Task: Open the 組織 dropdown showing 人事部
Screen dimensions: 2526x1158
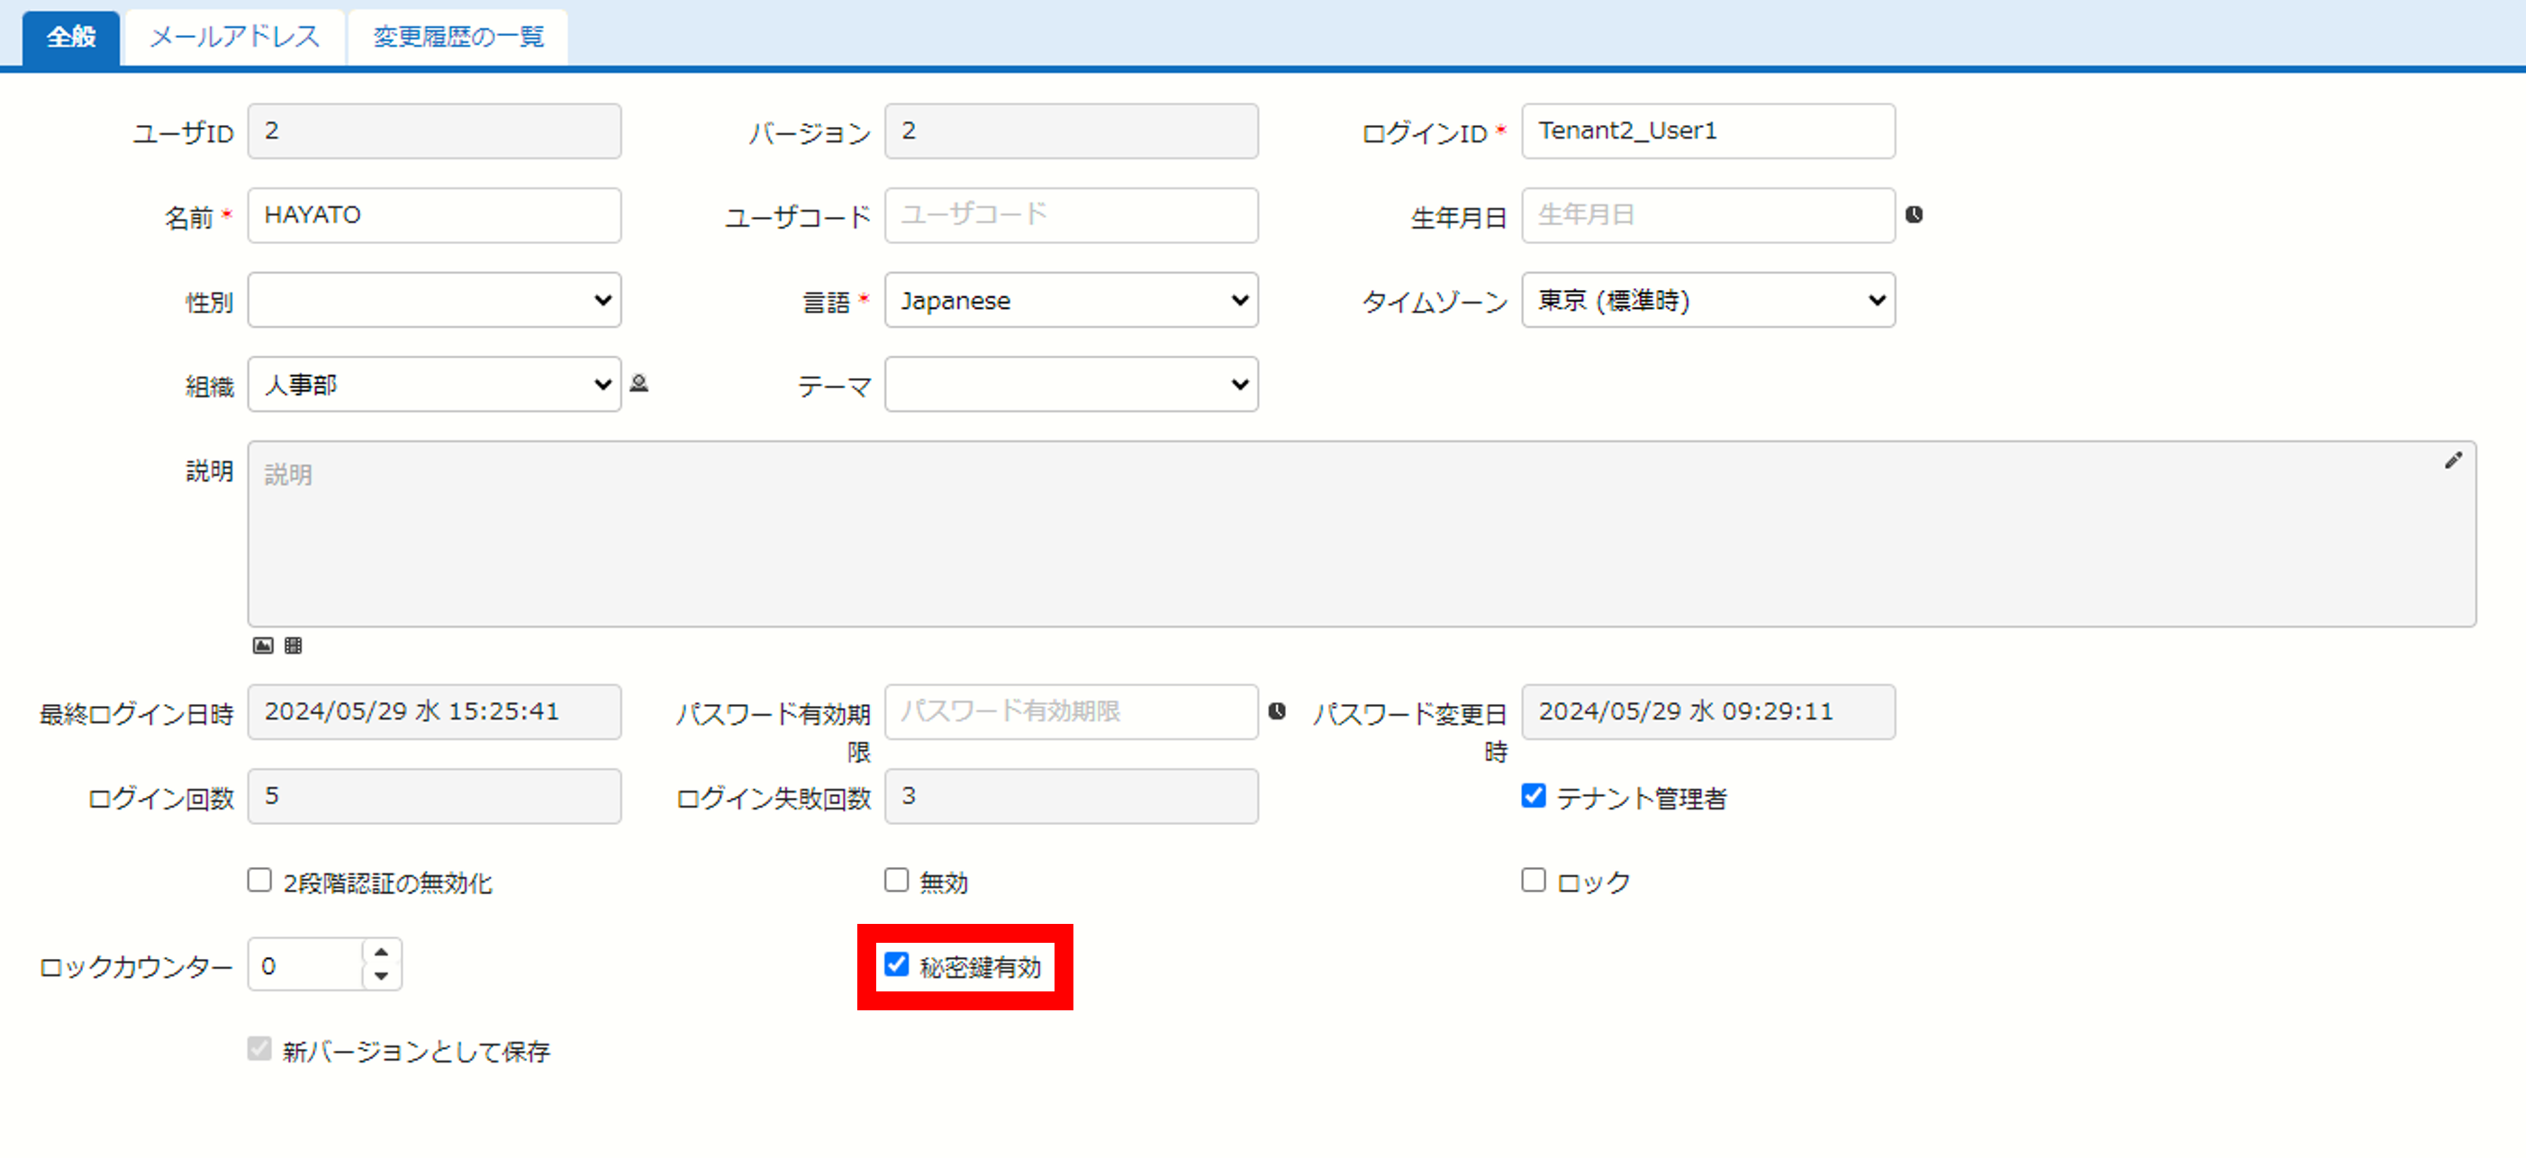Action: [434, 384]
